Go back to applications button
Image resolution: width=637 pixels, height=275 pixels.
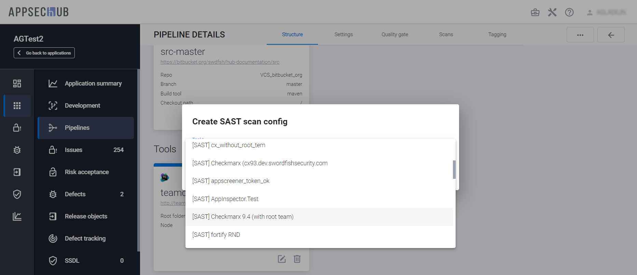click(44, 53)
